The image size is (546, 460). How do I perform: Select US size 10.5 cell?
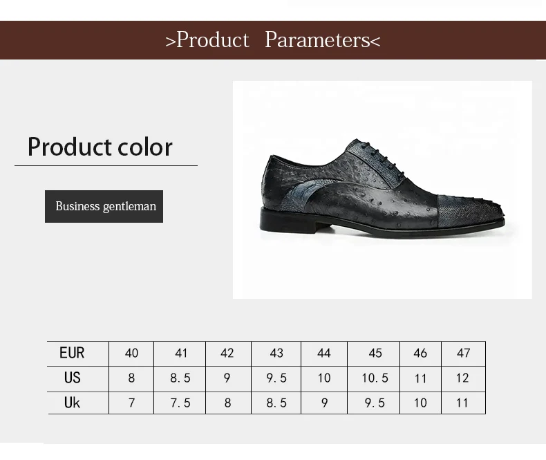[x=375, y=378]
